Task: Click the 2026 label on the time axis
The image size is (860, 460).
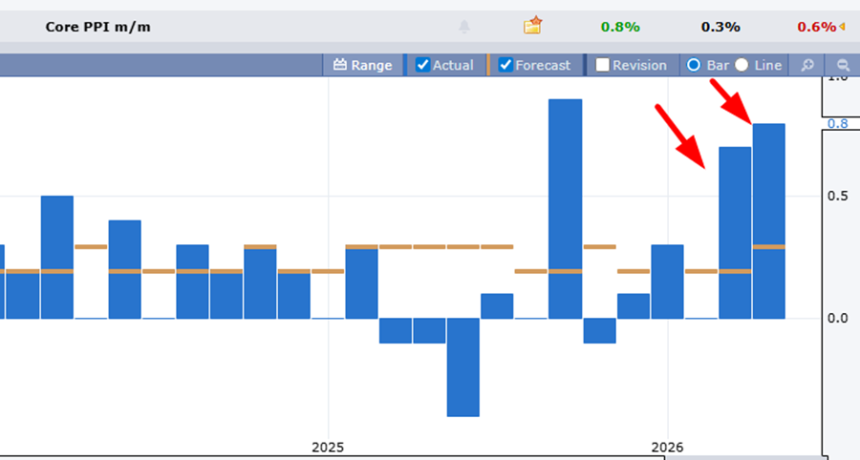Action: (666, 447)
